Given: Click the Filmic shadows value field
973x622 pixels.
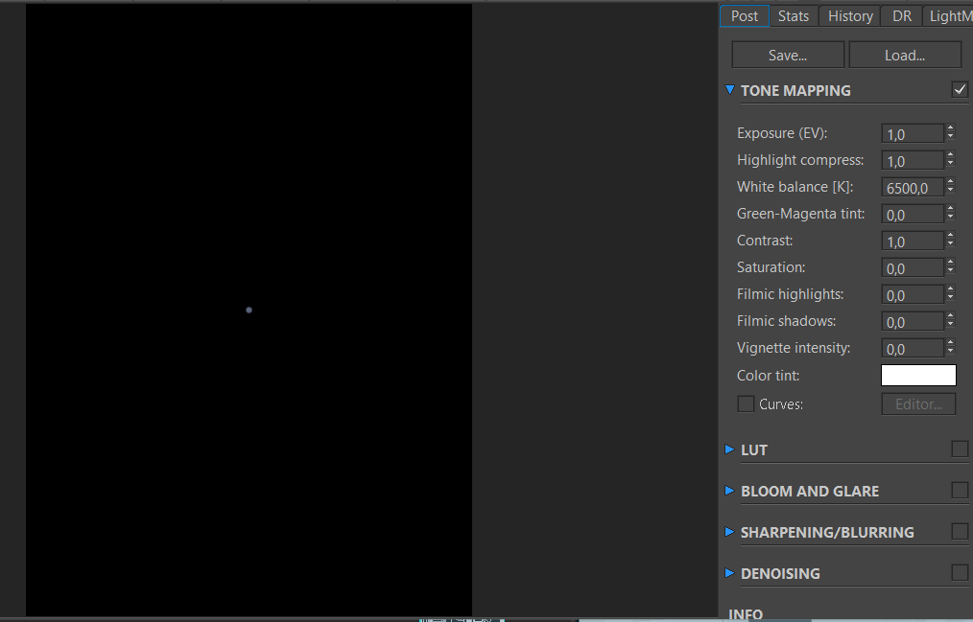Looking at the screenshot, I should click(913, 321).
